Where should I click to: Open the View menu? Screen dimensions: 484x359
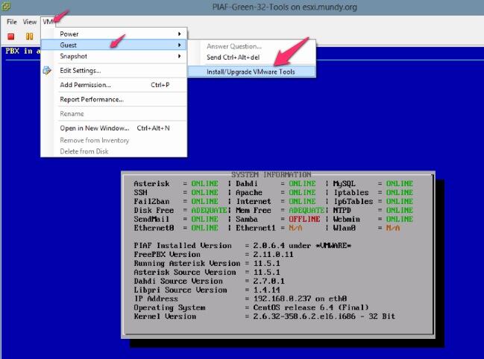30,22
